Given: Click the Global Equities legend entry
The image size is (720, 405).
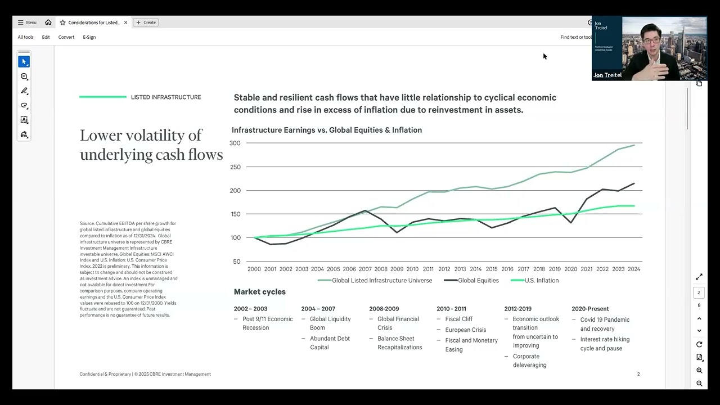Looking at the screenshot, I should 471,280.
